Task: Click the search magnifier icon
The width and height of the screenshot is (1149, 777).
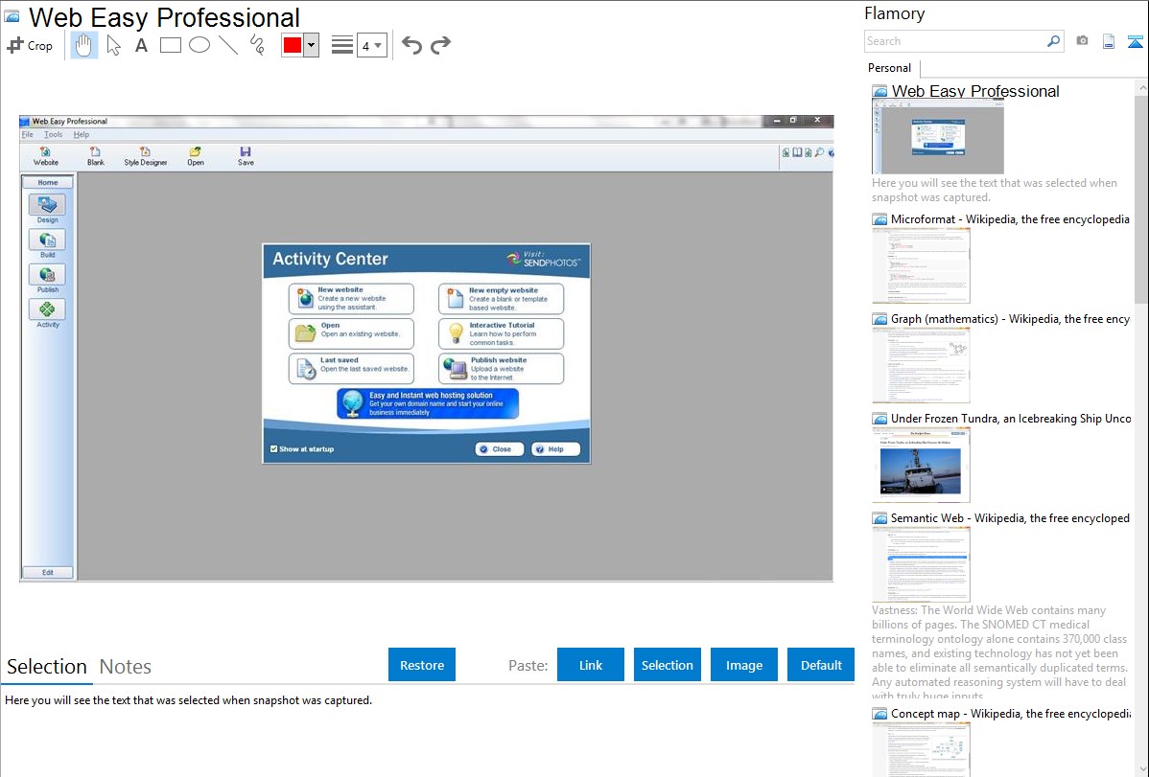Action: (1054, 41)
